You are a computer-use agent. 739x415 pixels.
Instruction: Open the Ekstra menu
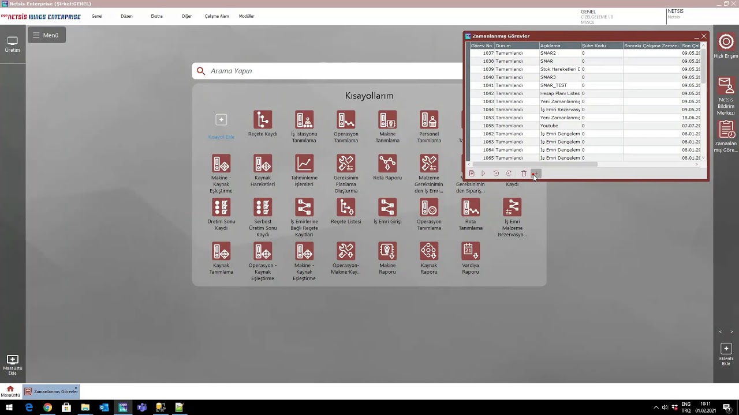156,16
